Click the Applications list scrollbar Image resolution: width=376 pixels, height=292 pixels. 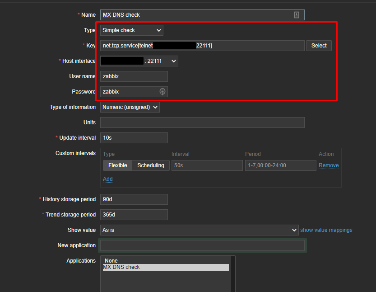point(233,273)
